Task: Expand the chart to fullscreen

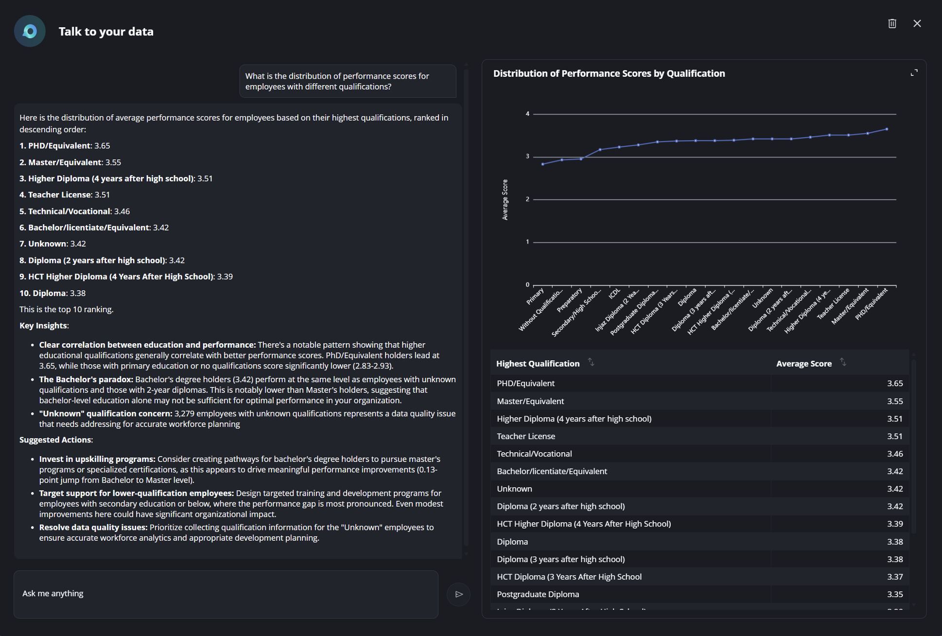Action: [914, 73]
